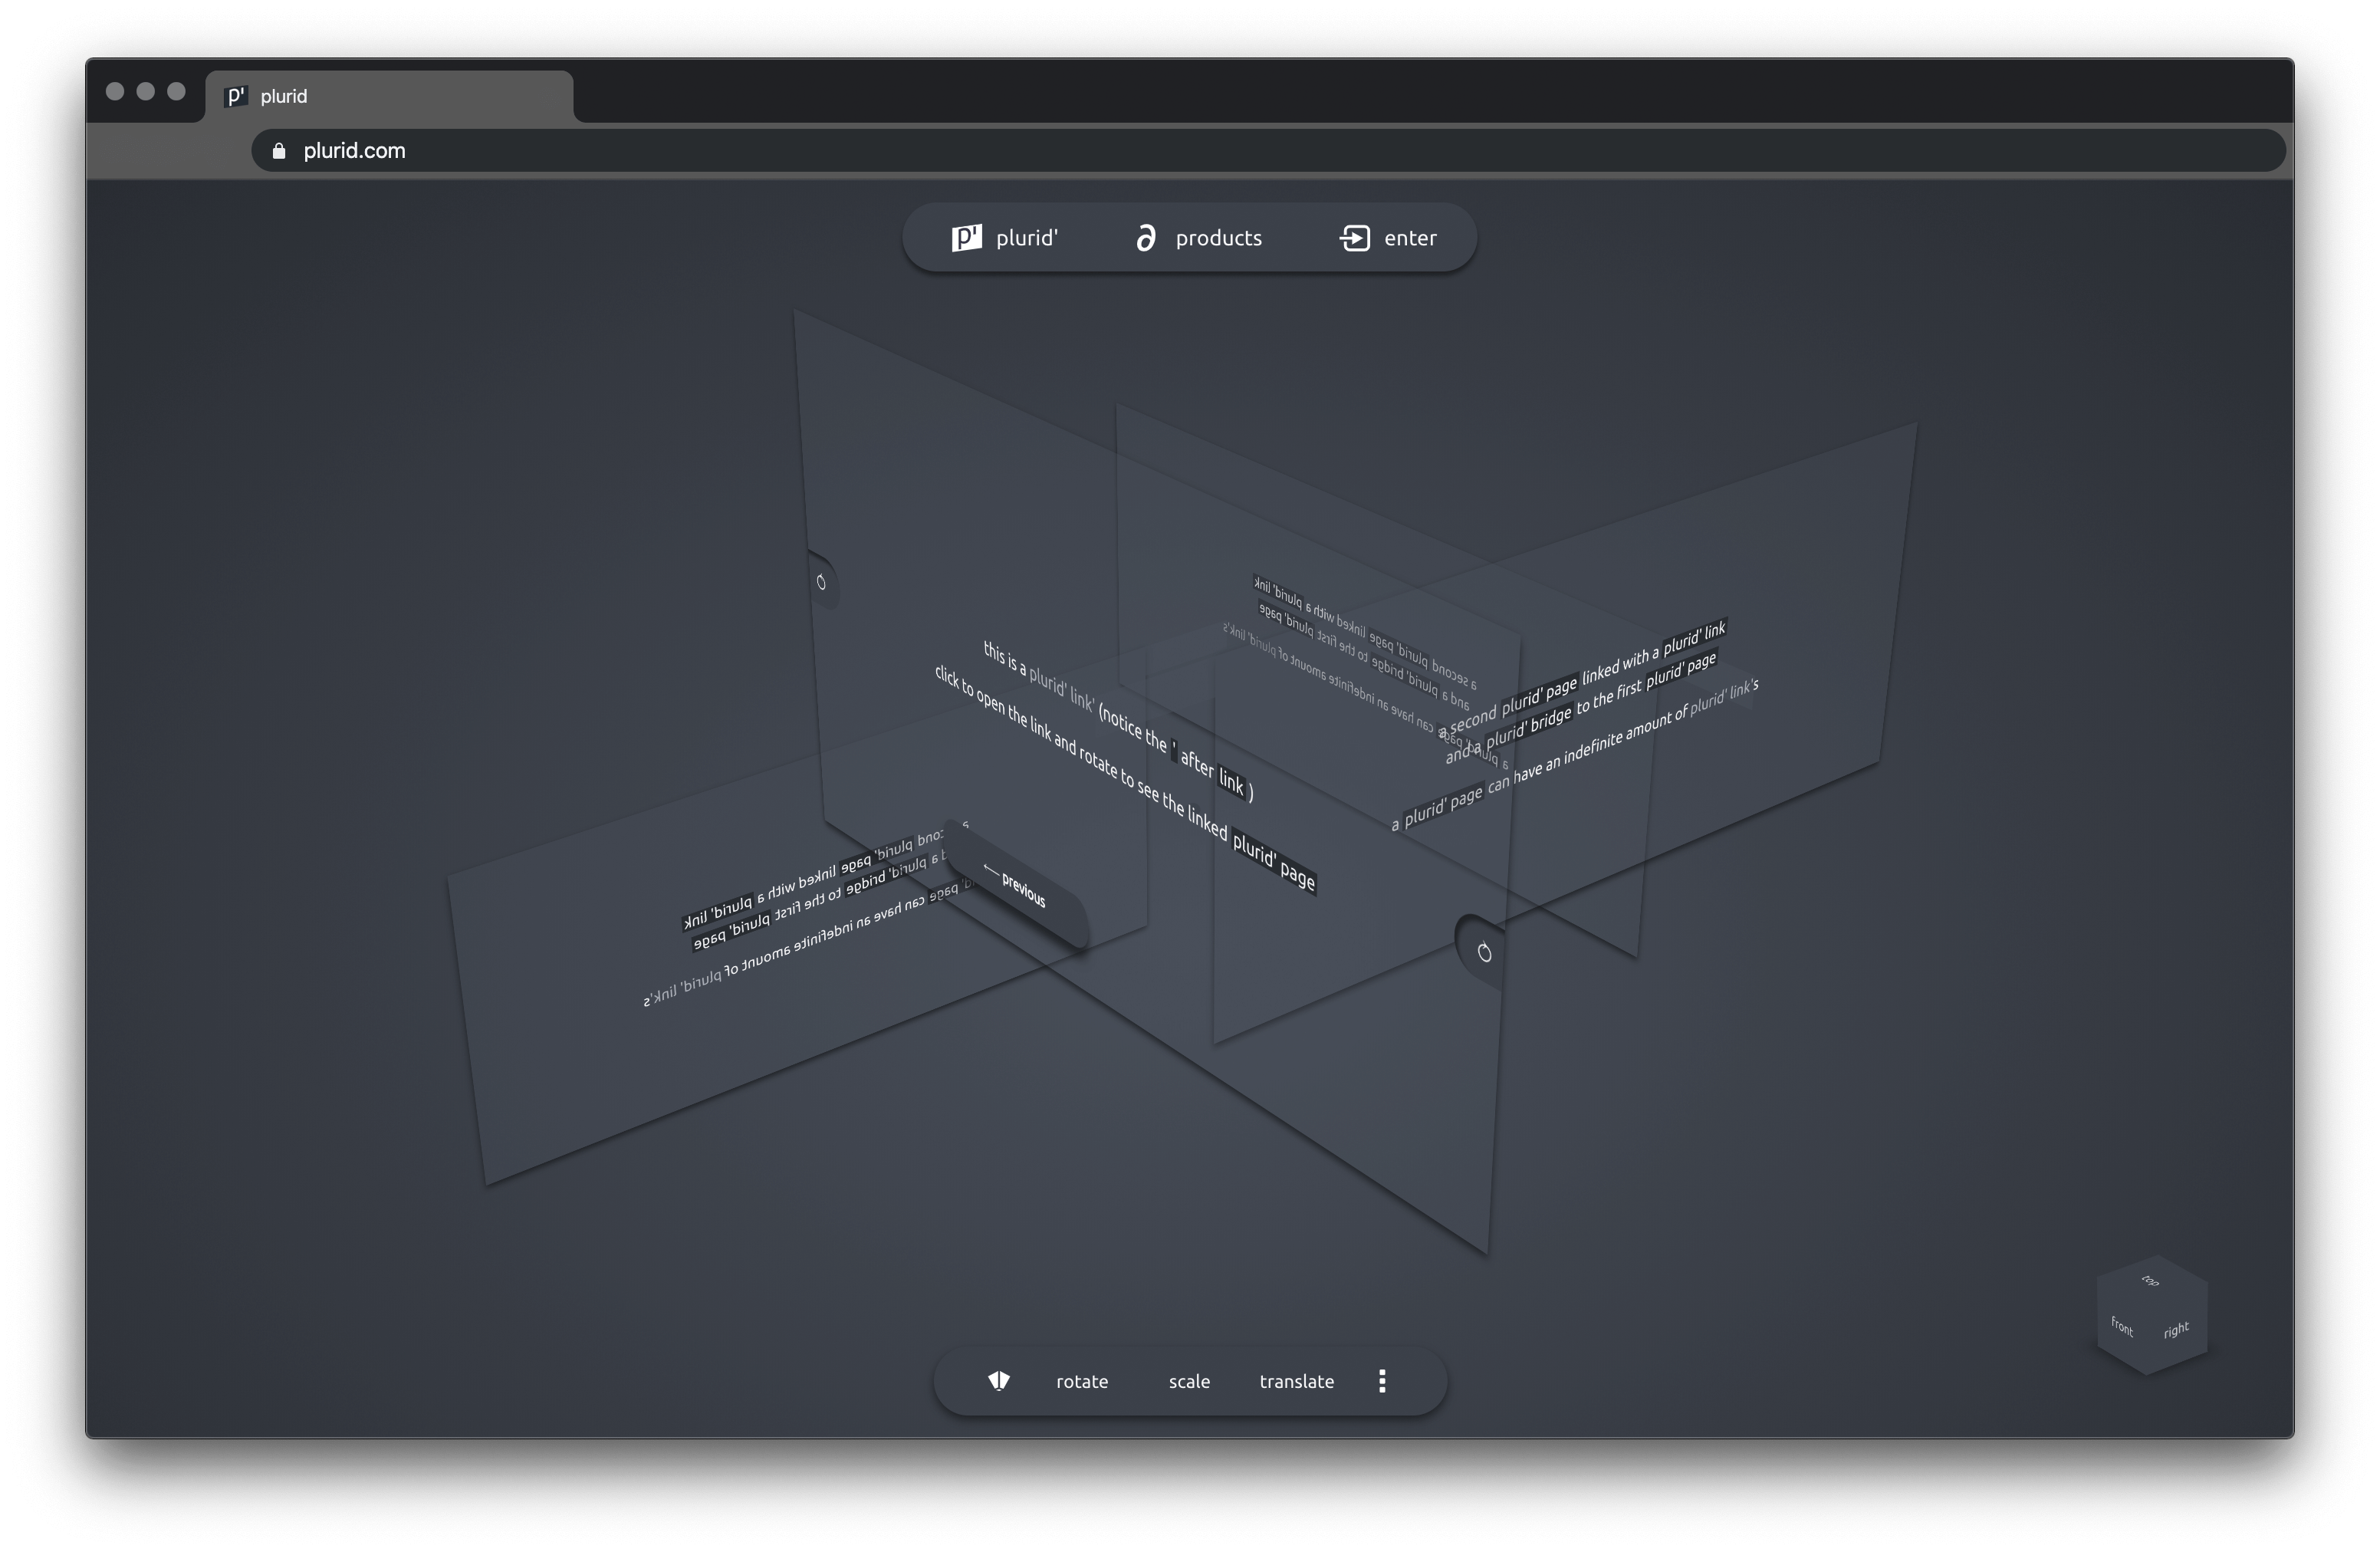The height and width of the screenshot is (1552, 2380).
Task: Click the plurid.com address bar field
Action: point(1200,151)
